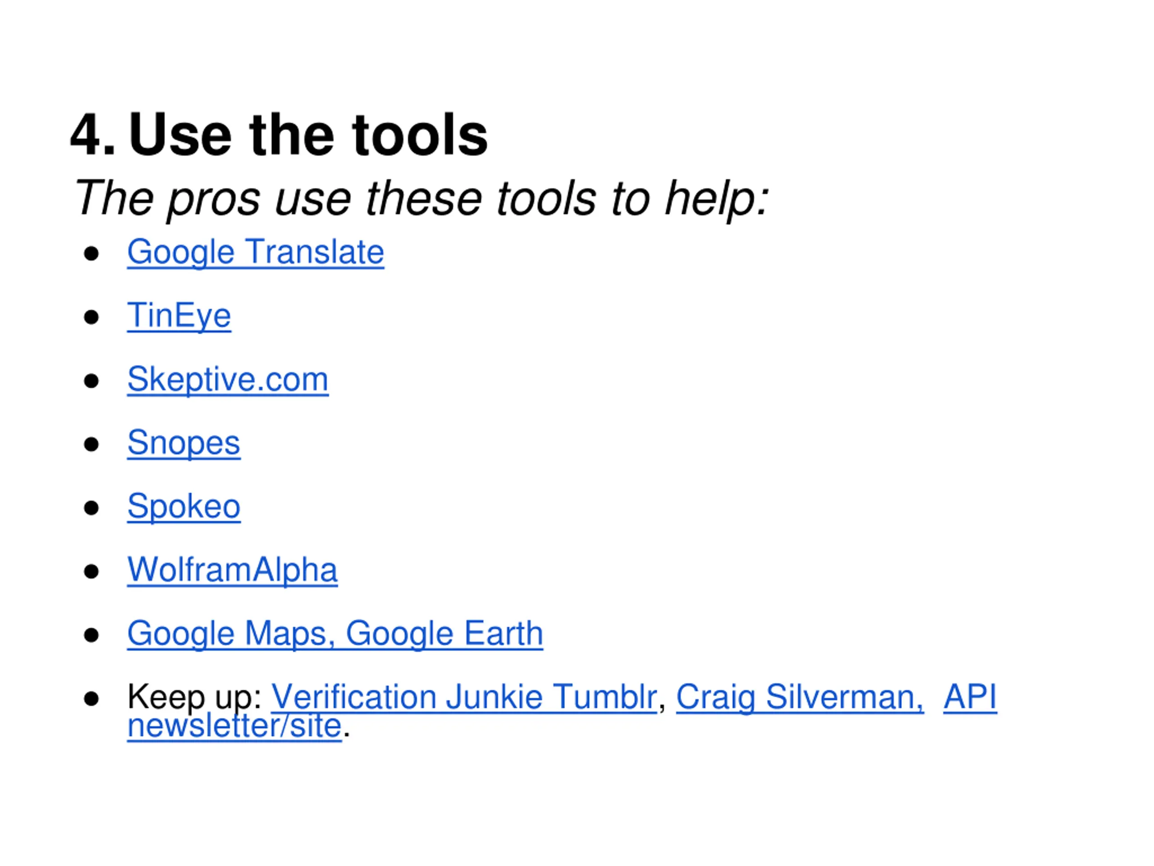Click the bullet beside Google Translate
Image resolution: width=1154 pixels, height=866 pixels.
(x=92, y=253)
